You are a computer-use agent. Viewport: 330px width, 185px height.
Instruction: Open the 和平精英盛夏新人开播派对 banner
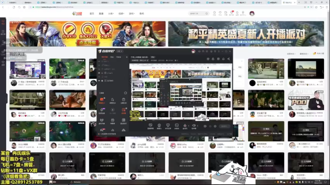click(x=246, y=34)
